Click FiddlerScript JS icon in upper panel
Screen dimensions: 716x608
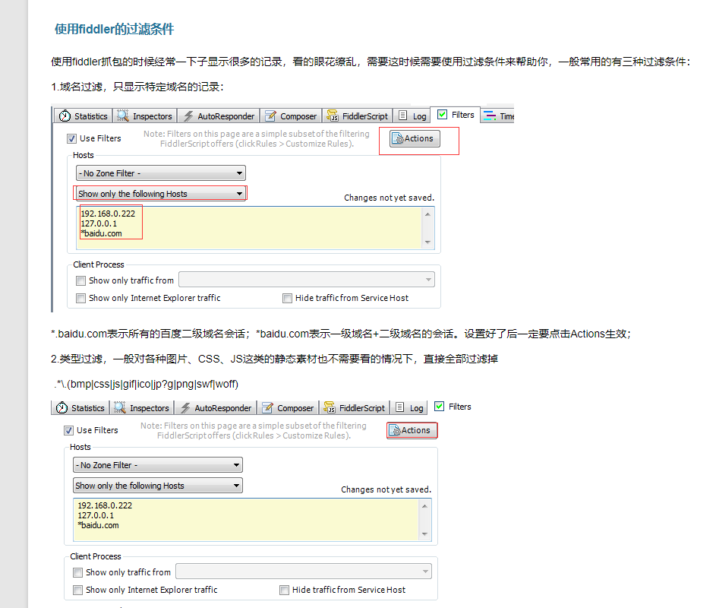point(333,116)
